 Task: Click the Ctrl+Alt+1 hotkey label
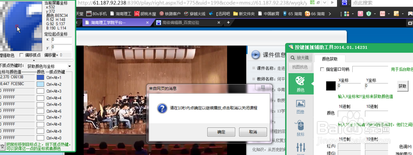pos(54,78)
